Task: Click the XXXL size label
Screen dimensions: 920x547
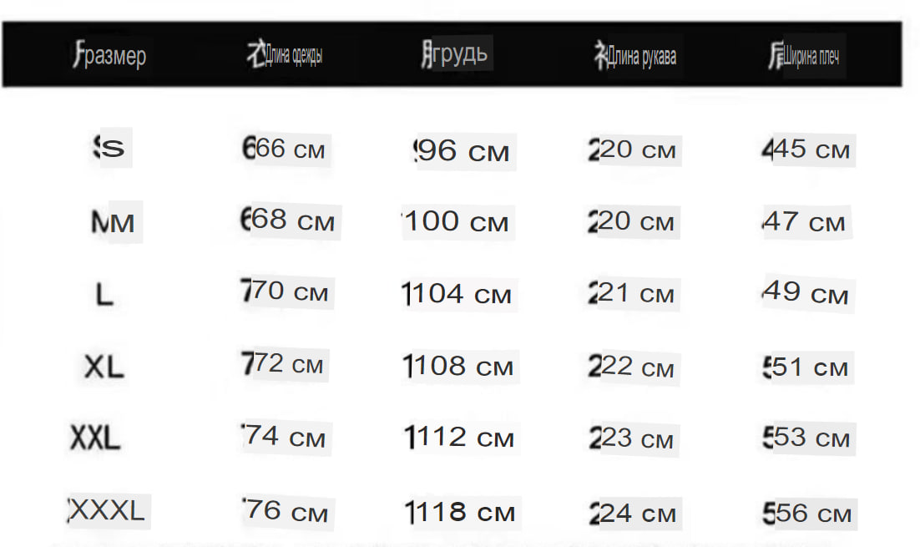Action: [x=106, y=510]
